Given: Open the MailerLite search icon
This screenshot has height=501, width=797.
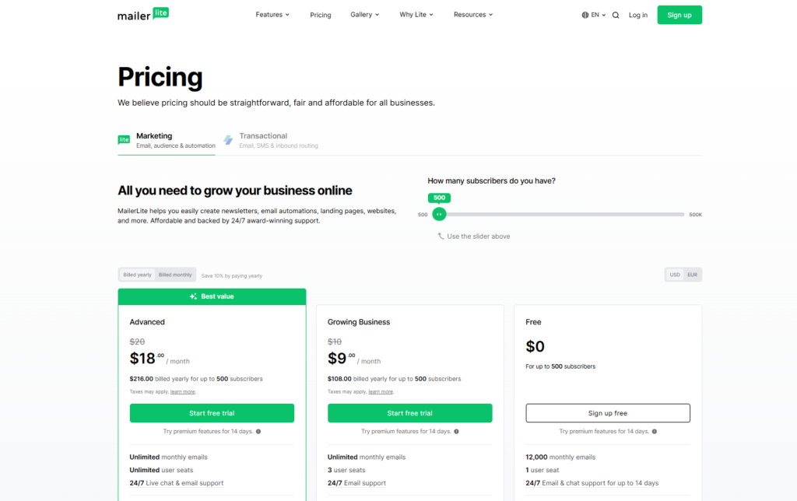Looking at the screenshot, I should [615, 14].
